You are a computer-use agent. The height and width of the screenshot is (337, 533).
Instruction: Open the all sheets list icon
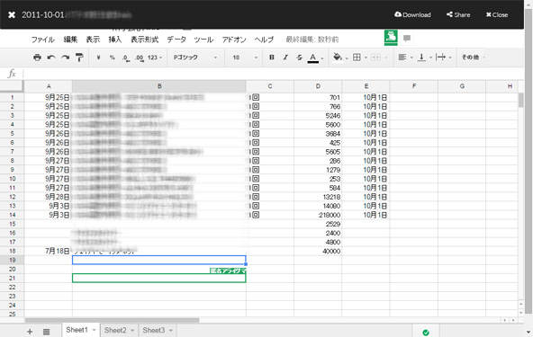tap(46, 332)
